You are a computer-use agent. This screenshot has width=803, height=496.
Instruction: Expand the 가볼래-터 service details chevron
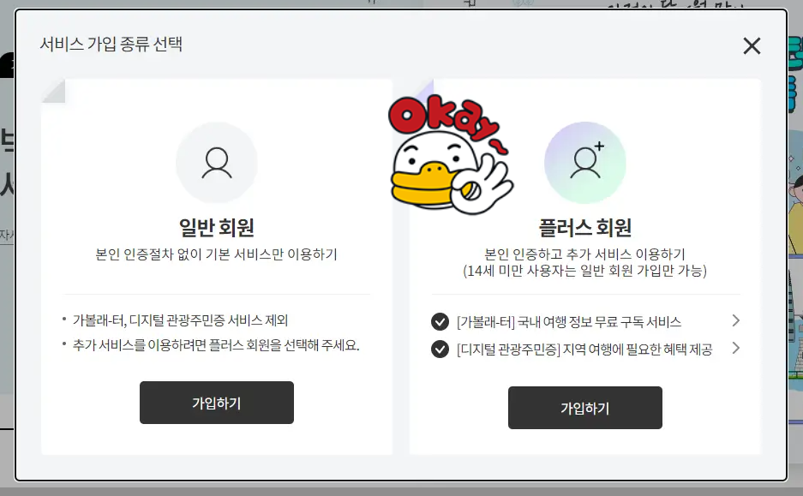pyautogui.click(x=735, y=320)
